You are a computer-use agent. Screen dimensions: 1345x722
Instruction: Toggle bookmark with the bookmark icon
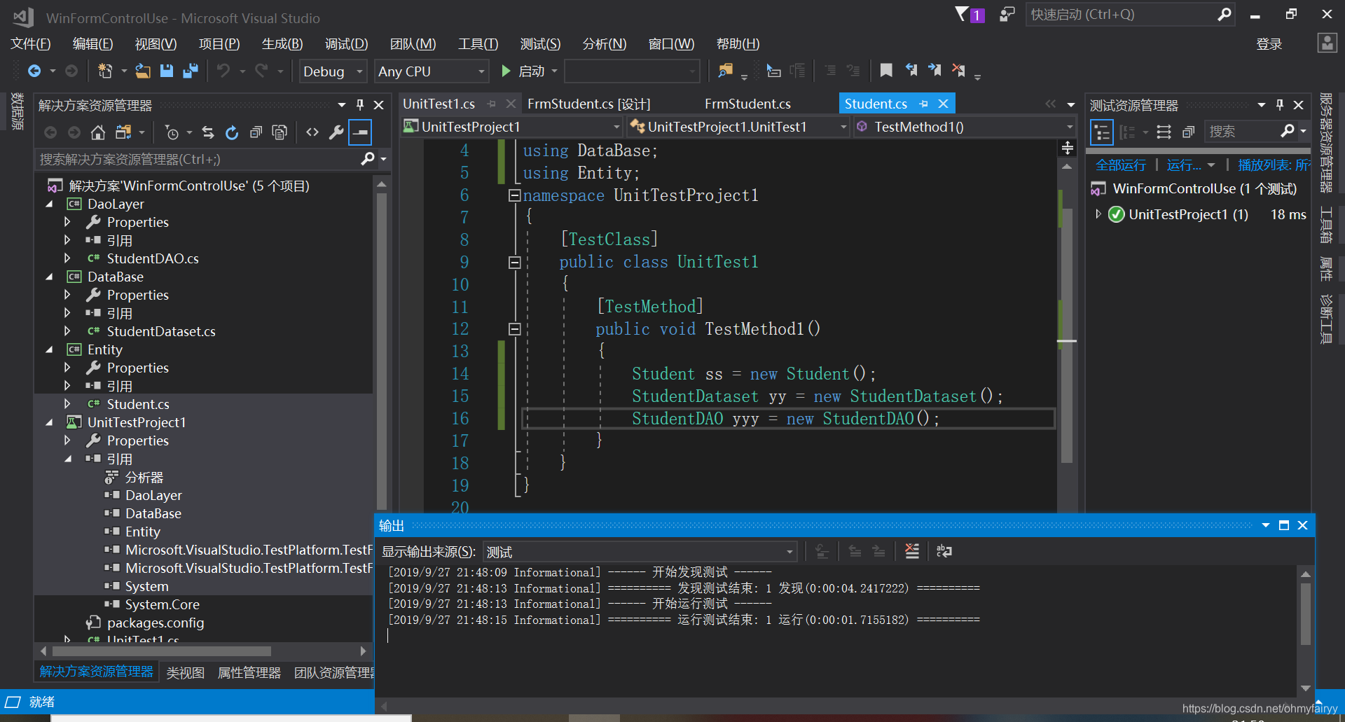886,70
